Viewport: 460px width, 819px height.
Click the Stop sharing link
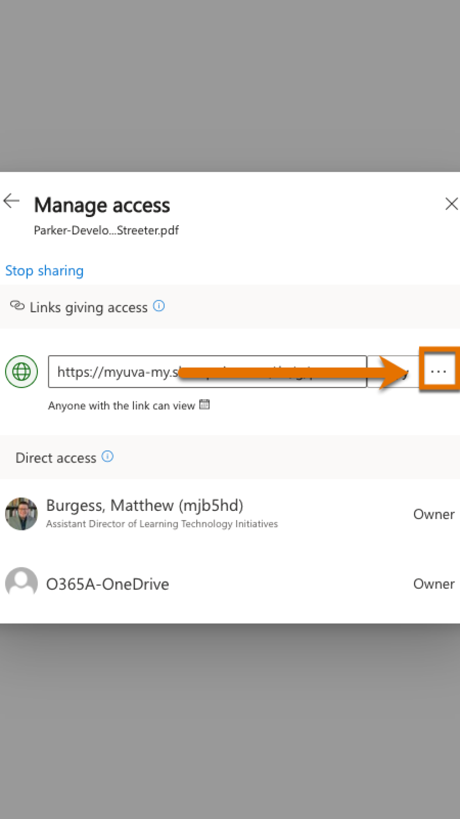point(44,271)
